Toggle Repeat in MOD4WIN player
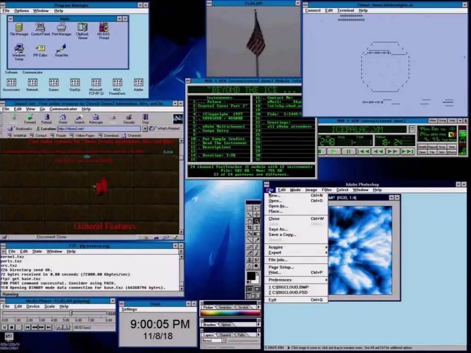Viewport: 471px width, 353px height. pos(432,147)
